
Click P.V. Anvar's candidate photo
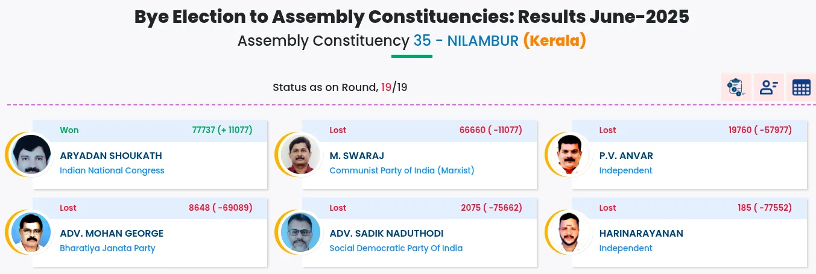point(570,155)
